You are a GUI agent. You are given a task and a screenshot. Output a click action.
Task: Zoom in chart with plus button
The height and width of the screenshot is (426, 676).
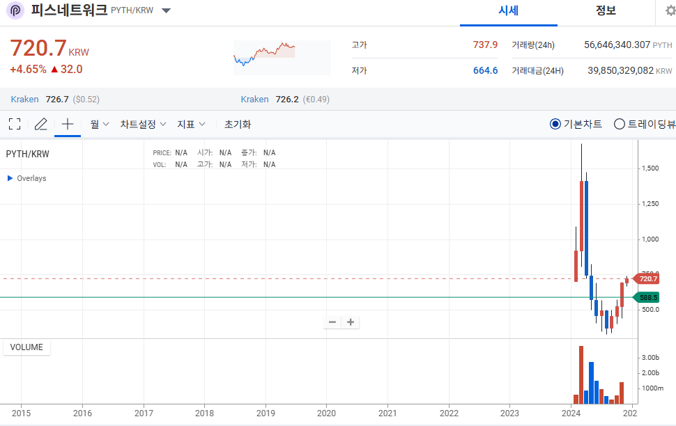tap(351, 322)
